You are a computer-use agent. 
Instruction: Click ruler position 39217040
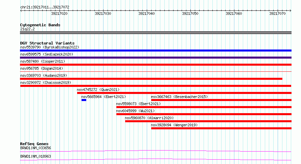(146, 13)
